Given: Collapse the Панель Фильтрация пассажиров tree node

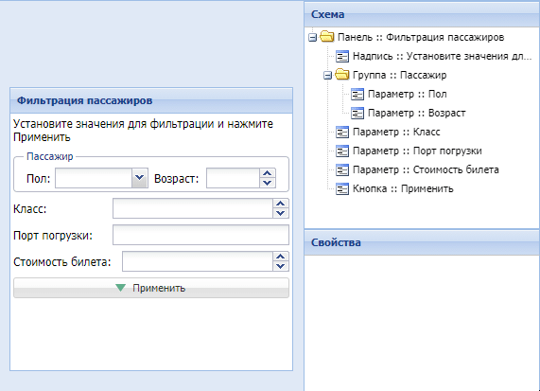Looking at the screenshot, I should [312, 37].
